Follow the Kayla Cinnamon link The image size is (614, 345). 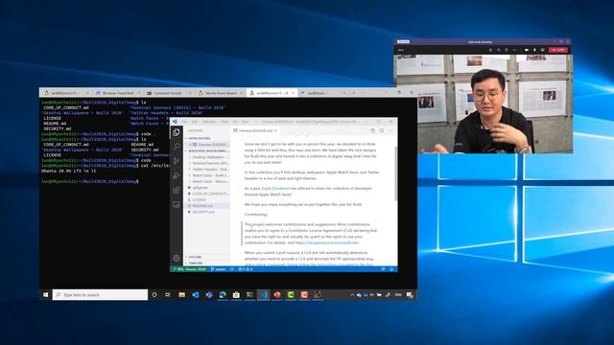click(275, 188)
